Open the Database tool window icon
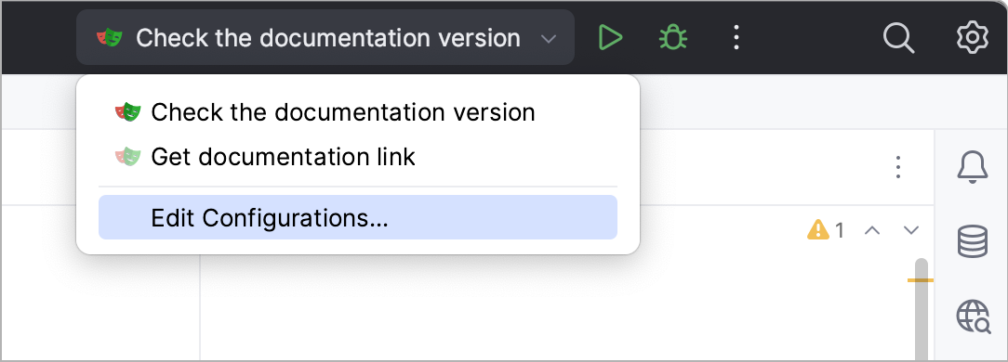 pos(972,242)
